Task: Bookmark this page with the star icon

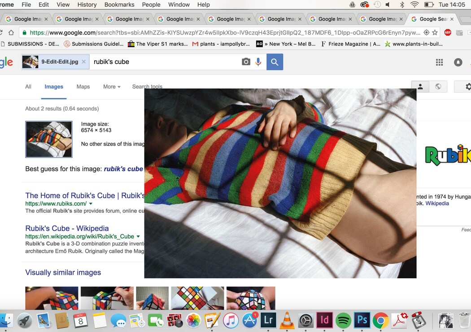Action: click(x=435, y=33)
